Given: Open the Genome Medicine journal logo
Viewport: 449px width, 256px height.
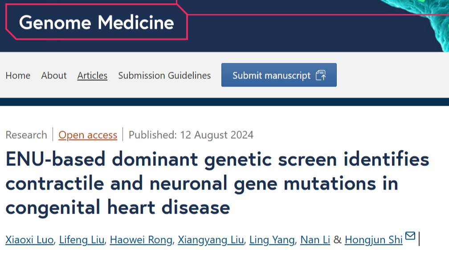Looking at the screenshot, I should [97, 22].
